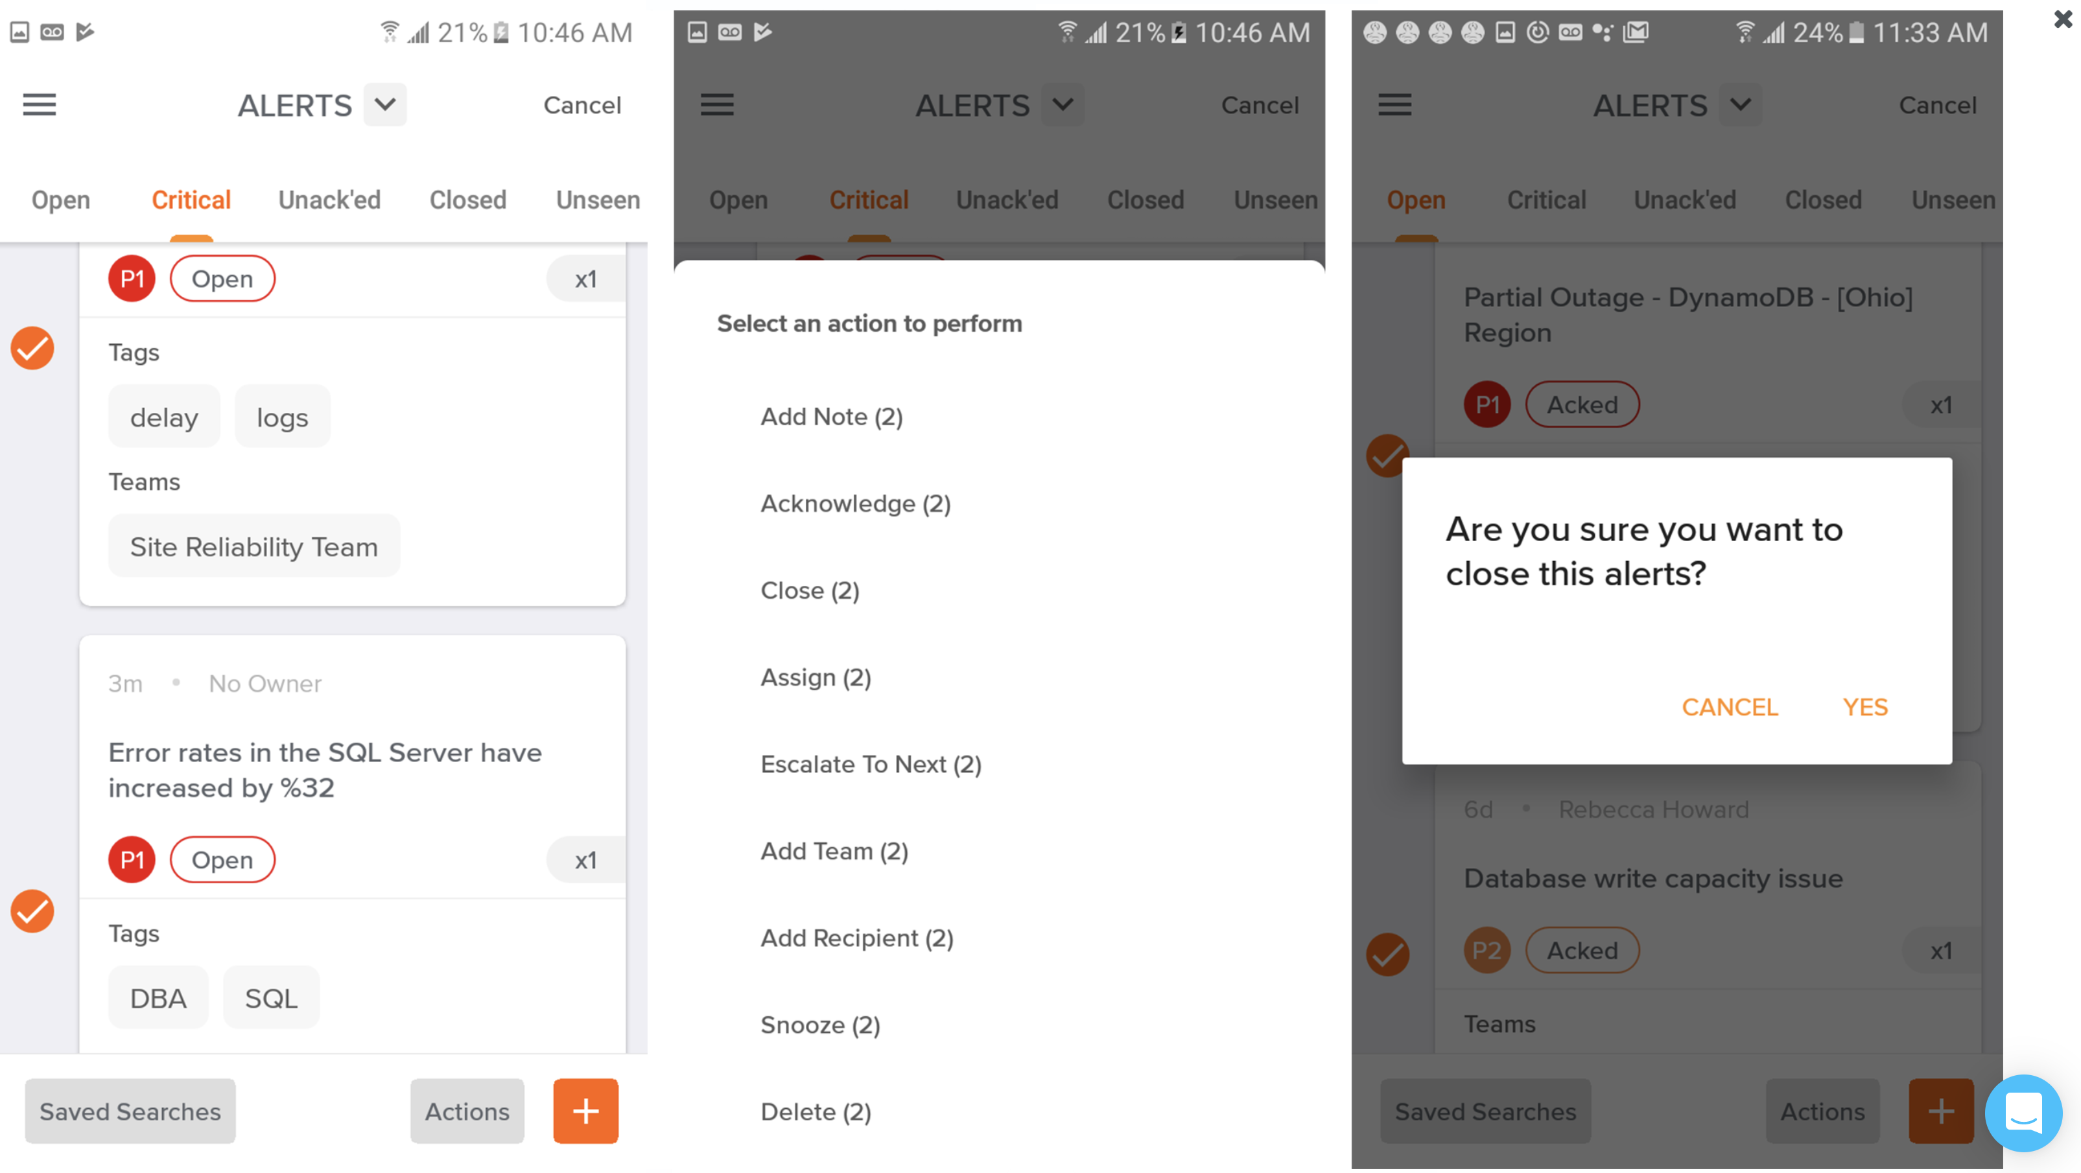The width and height of the screenshot is (2081, 1173).
Task: Click CANCEL to dismiss close confirmation
Action: pos(1730,707)
